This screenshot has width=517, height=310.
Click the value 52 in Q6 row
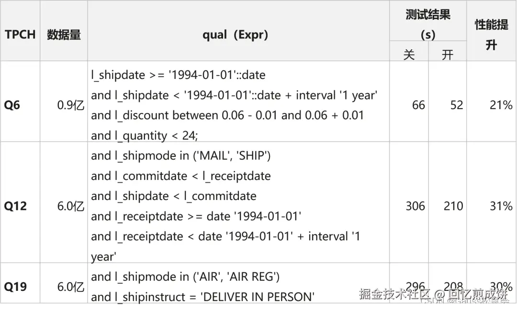457,105
